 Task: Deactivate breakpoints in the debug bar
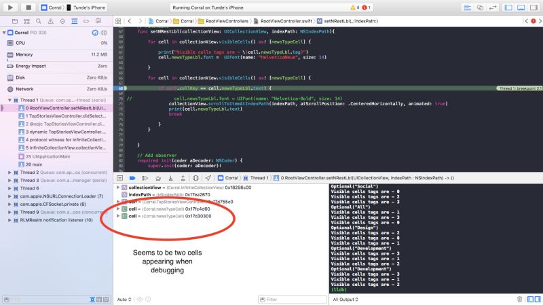132,178
